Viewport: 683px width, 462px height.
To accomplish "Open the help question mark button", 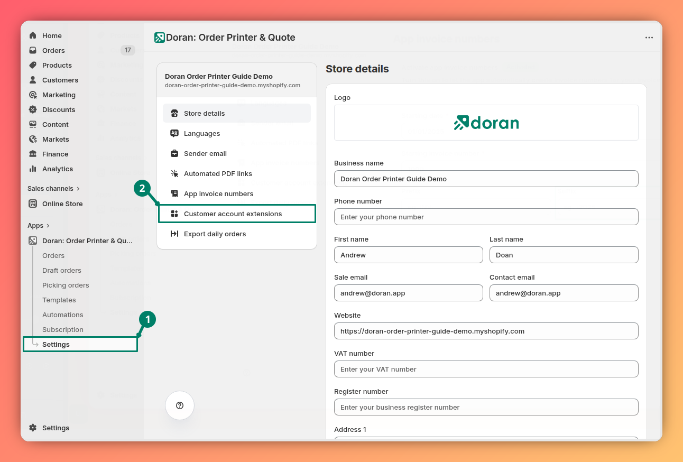I will click(180, 405).
